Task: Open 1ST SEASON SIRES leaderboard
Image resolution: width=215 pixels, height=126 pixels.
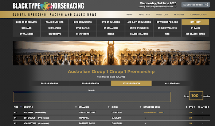Action: pyautogui.click(x=195, y=34)
